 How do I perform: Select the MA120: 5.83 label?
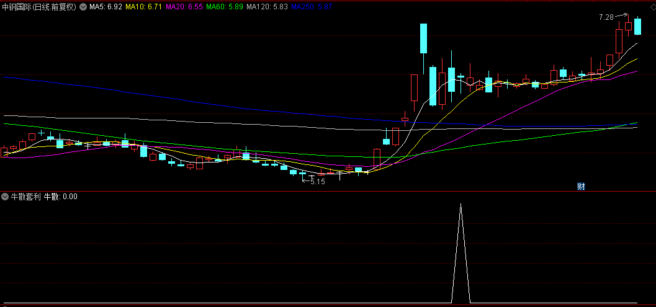pos(267,7)
